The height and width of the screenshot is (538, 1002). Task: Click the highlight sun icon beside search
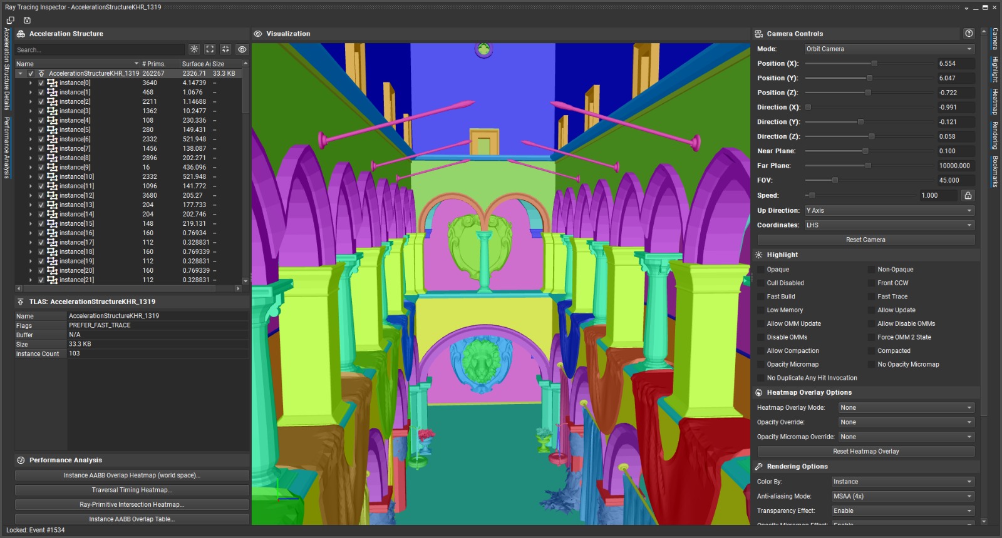click(x=194, y=49)
